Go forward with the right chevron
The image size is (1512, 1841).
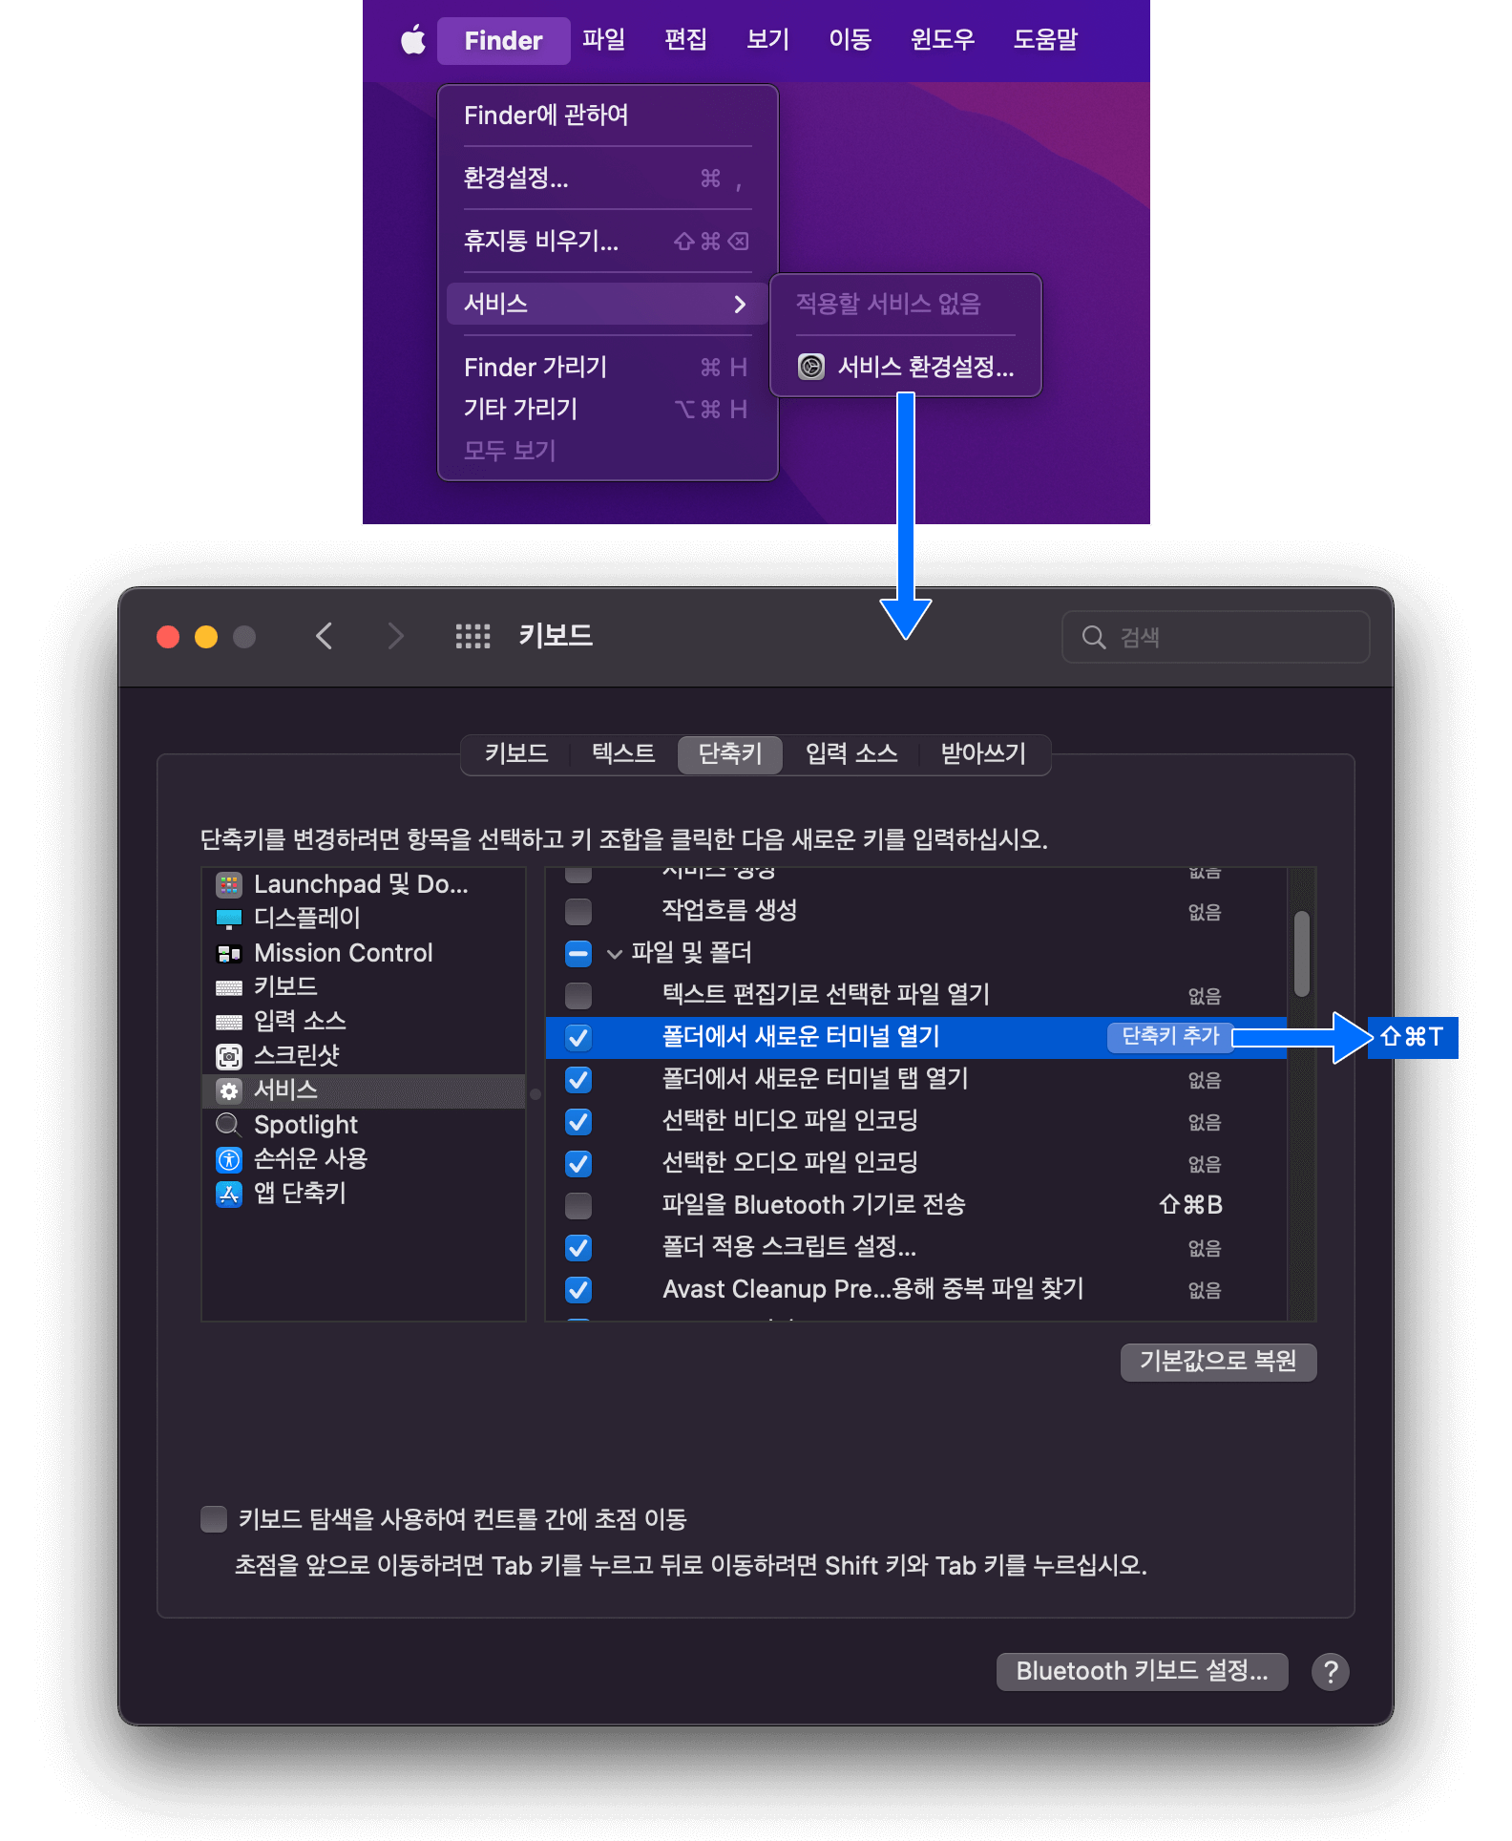click(x=396, y=636)
